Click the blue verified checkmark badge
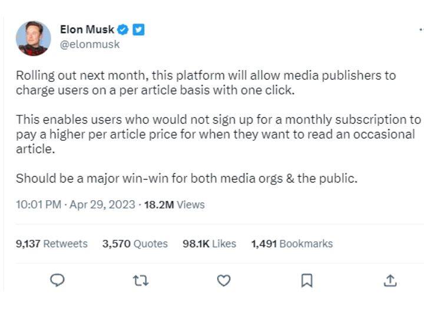 123,29
